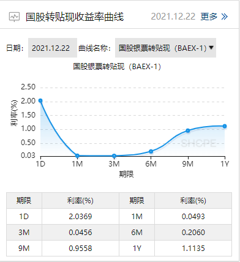The height and width of the screenshot is (262, 240).
Task: Click the last 利率(%) column header in the table
Action: (x=193, y=201)
